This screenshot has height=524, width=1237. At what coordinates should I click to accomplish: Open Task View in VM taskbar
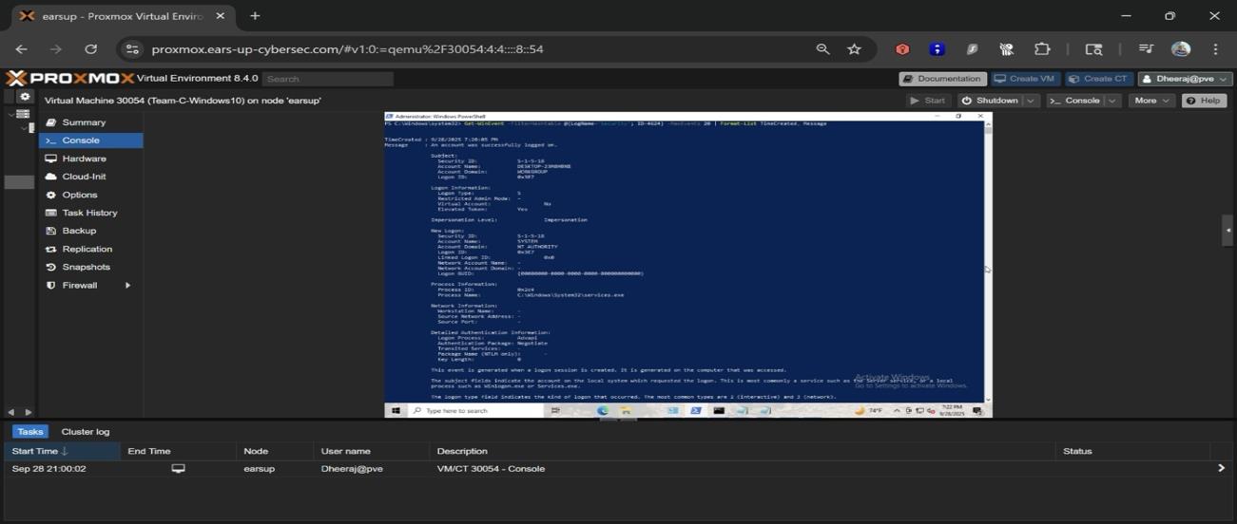point(556,411)
